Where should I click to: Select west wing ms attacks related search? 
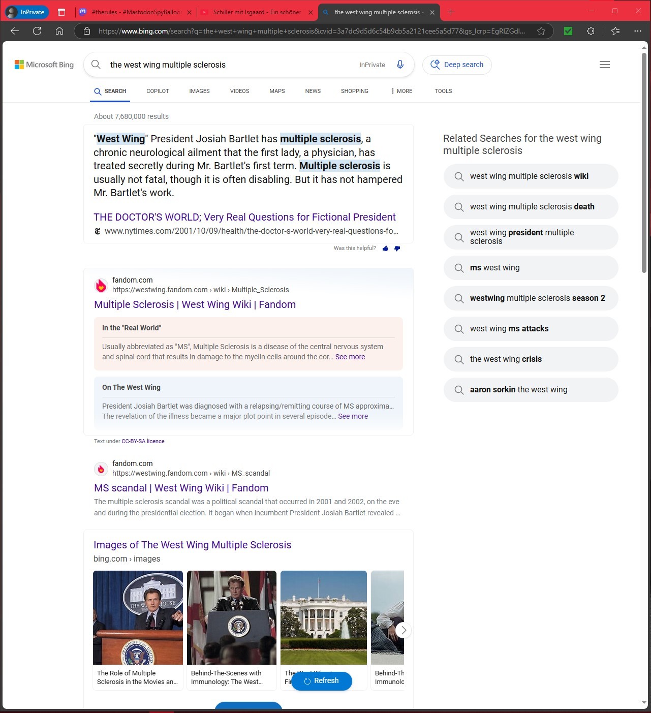531,329
